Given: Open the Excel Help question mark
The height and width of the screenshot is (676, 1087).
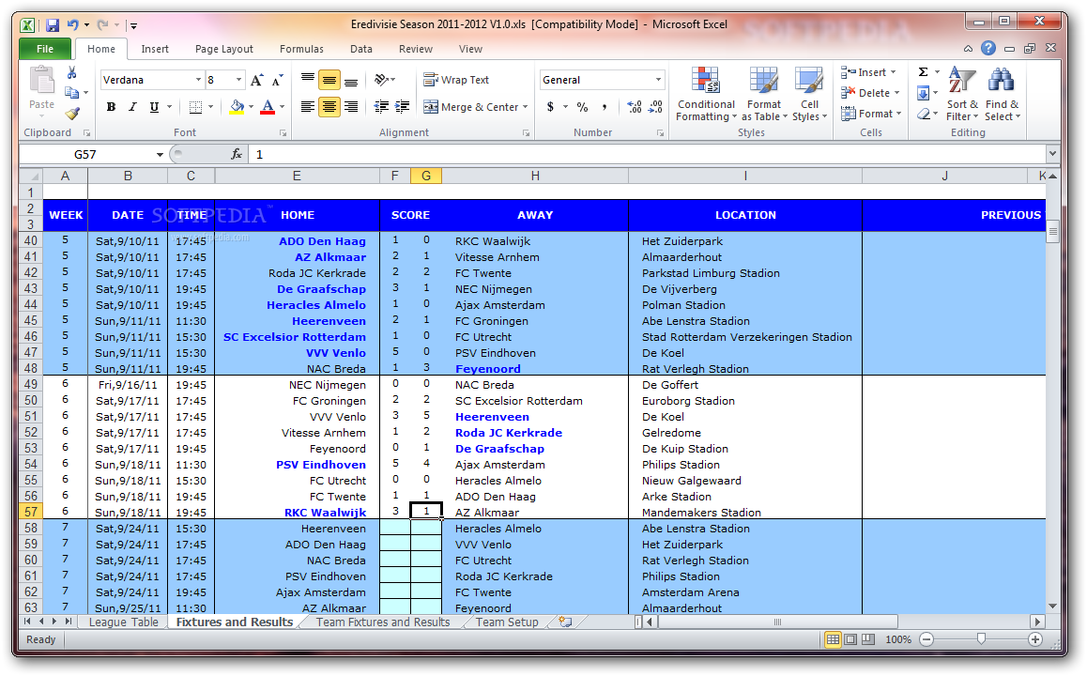Looking at the screenshot, I should coord(988,48).
